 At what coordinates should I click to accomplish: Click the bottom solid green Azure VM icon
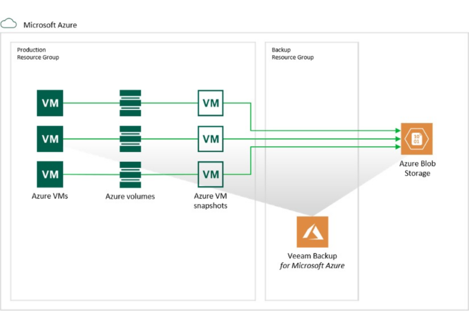[50, 174]
